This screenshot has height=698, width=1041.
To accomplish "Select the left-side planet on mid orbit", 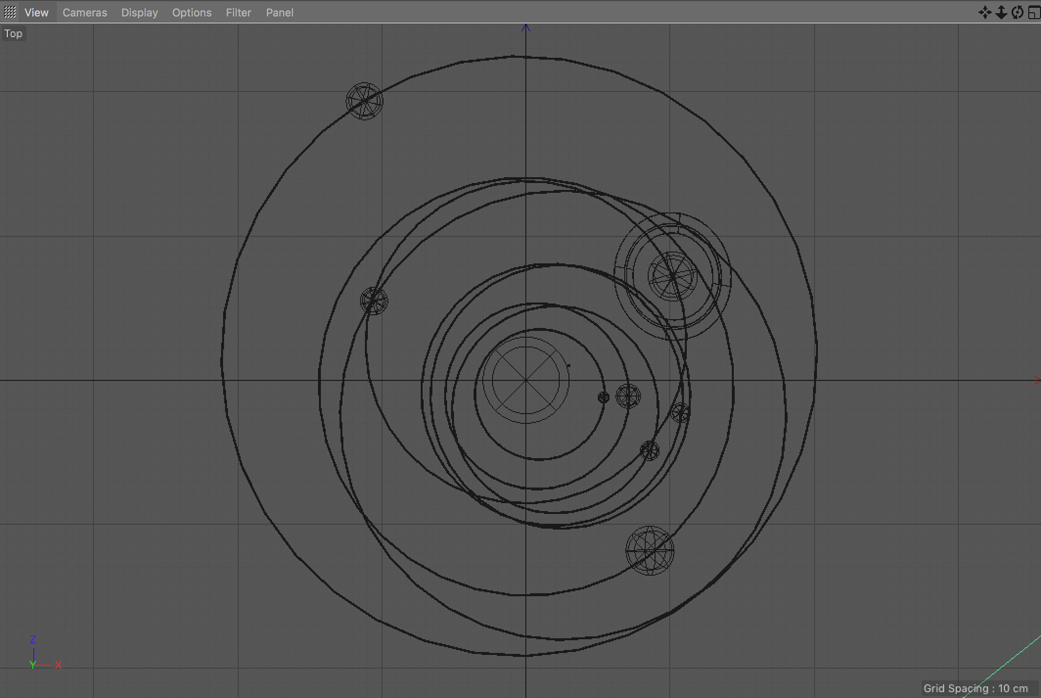I will (x=374, y=300).
